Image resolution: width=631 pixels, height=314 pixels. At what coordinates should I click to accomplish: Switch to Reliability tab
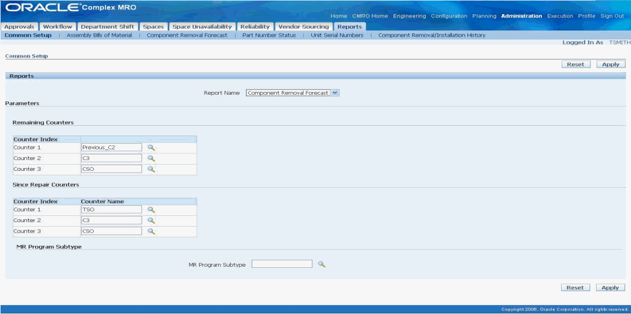[x=255, y=26]
